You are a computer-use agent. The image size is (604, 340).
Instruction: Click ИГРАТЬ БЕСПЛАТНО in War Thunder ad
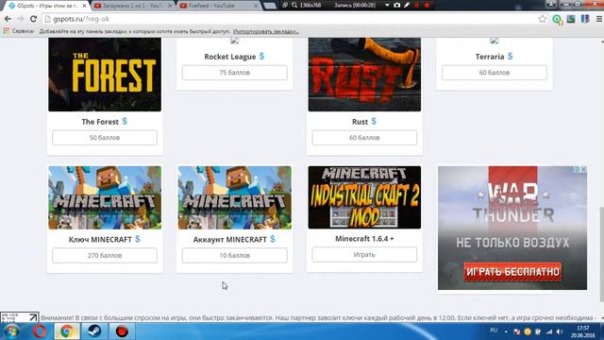[512, 272]
